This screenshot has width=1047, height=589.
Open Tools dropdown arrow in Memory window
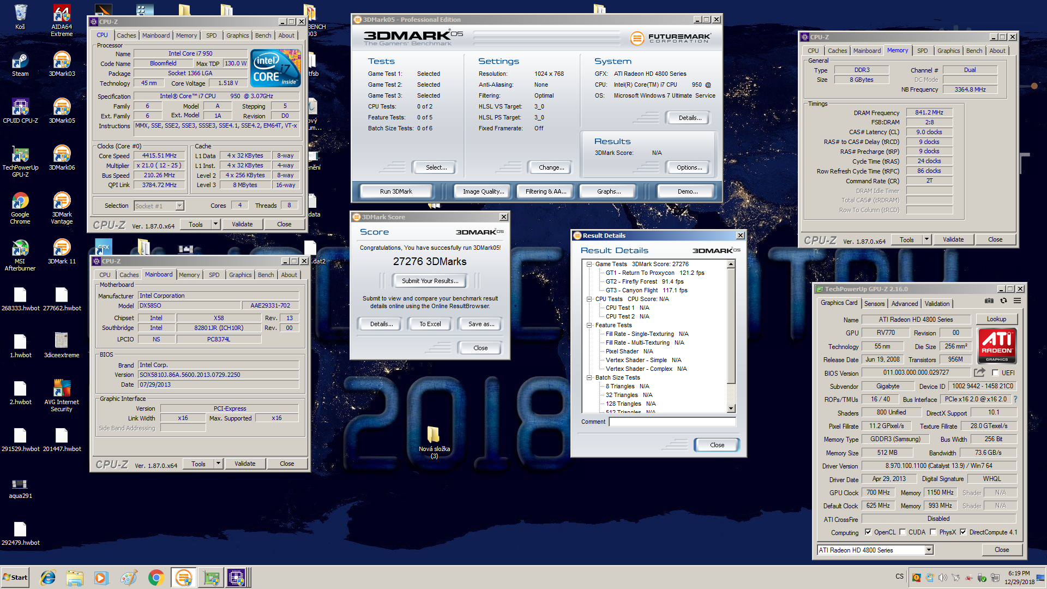pos(926,239)
